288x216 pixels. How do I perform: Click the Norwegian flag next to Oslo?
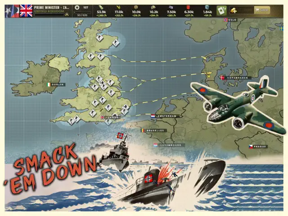[x=226, y=20]
